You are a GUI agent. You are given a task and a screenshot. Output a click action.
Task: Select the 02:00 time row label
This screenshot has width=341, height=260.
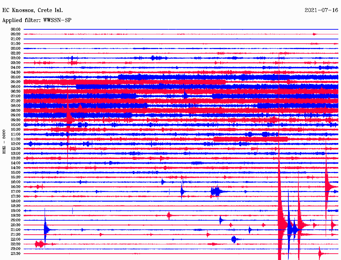tap(15, 48)
